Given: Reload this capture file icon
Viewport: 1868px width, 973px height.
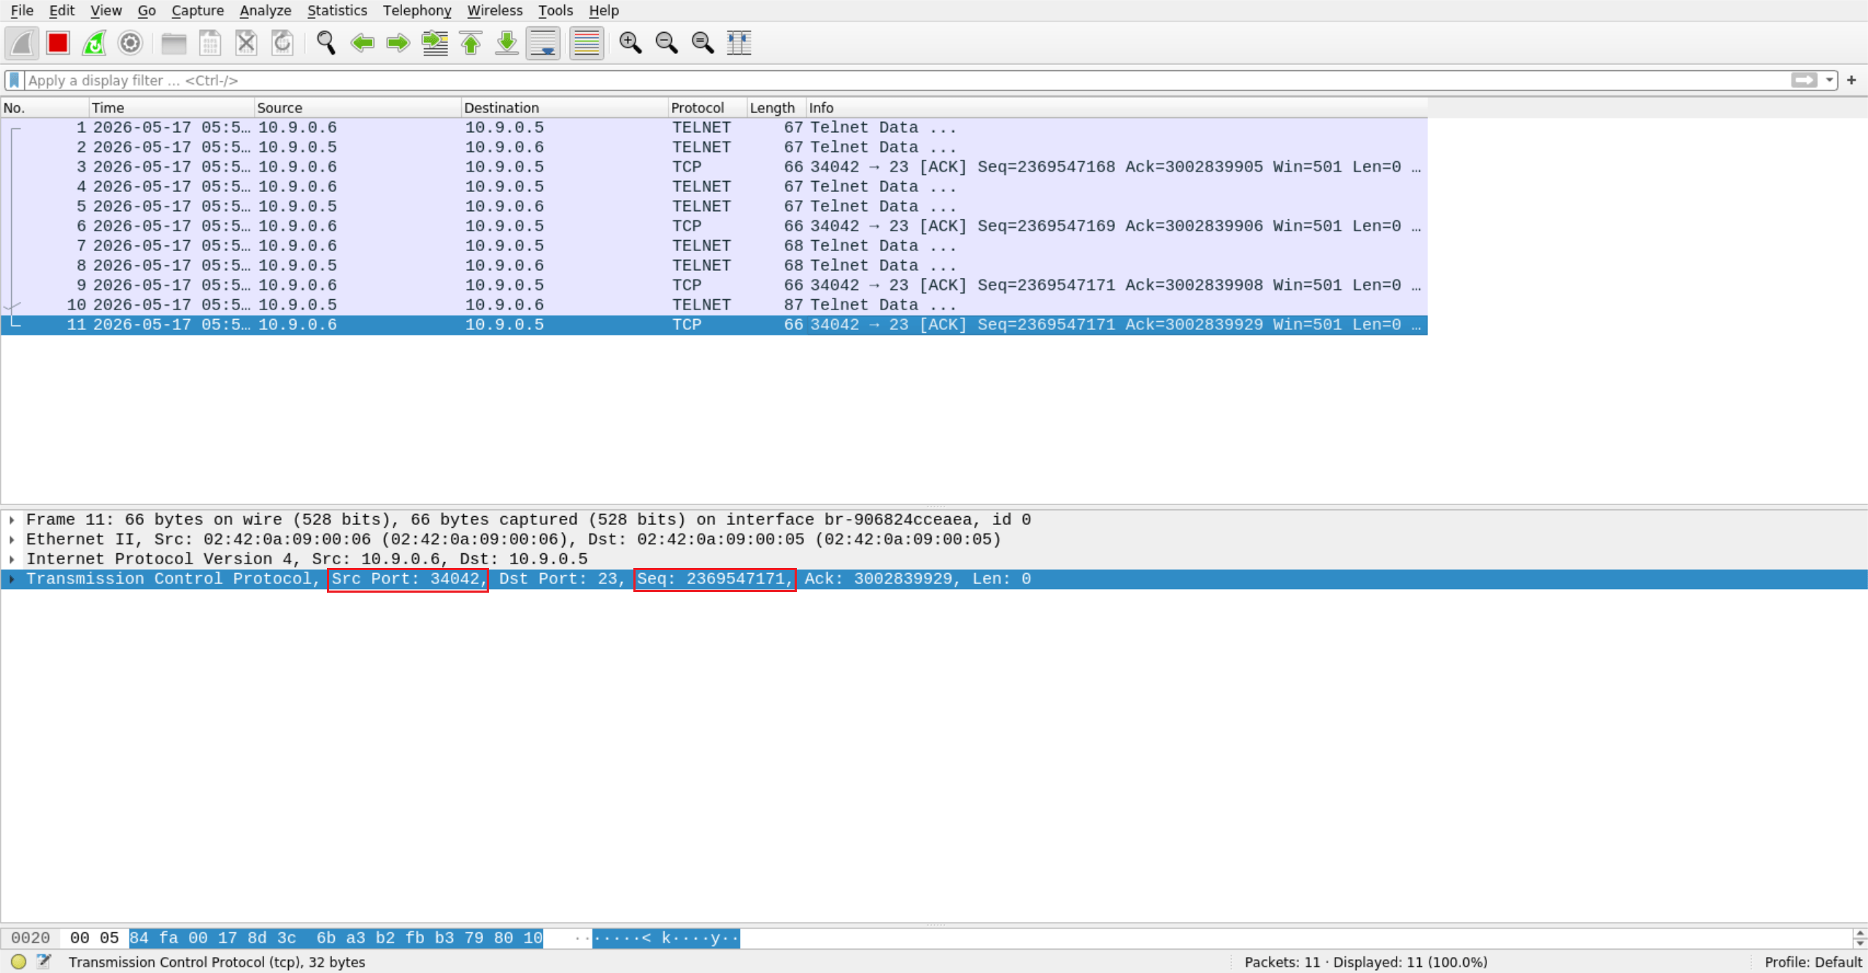Looking at the screenshot, I should (x=282, y=43).
